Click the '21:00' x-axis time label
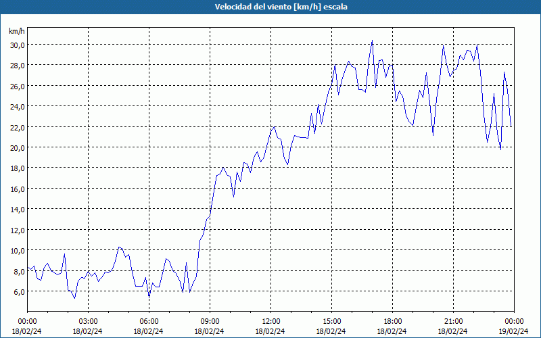Image resolution: width=541 pixels, height=338 pixels. [x=453, y=322]
